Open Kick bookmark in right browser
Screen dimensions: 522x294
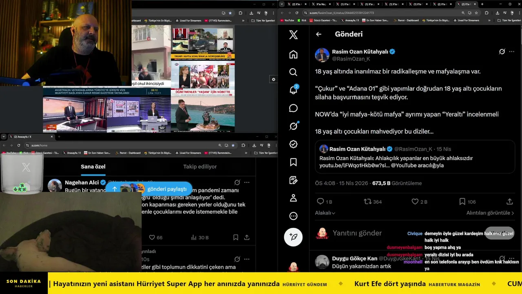pos(302,20)
